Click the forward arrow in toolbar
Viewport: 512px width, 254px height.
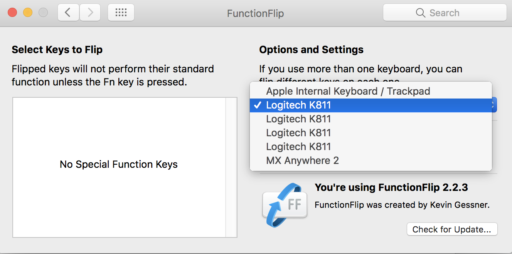(x=91, y=13)
